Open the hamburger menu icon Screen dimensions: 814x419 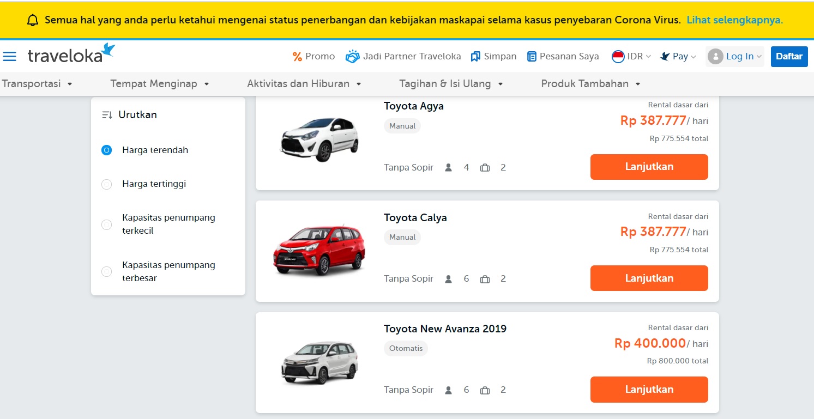tap(10, 57)
